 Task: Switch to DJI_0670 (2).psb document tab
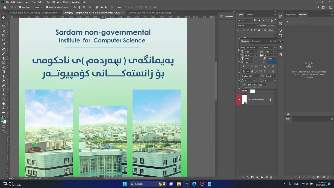150,13
